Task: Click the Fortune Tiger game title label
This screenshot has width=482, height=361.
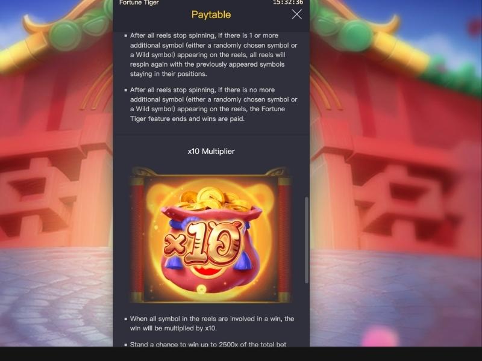Action: click(x=139, y=3)
